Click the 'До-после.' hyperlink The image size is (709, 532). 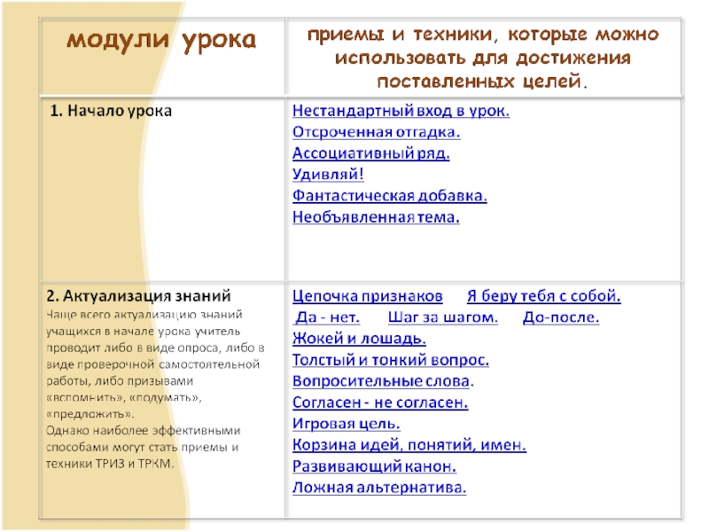[x=561, y=317]
